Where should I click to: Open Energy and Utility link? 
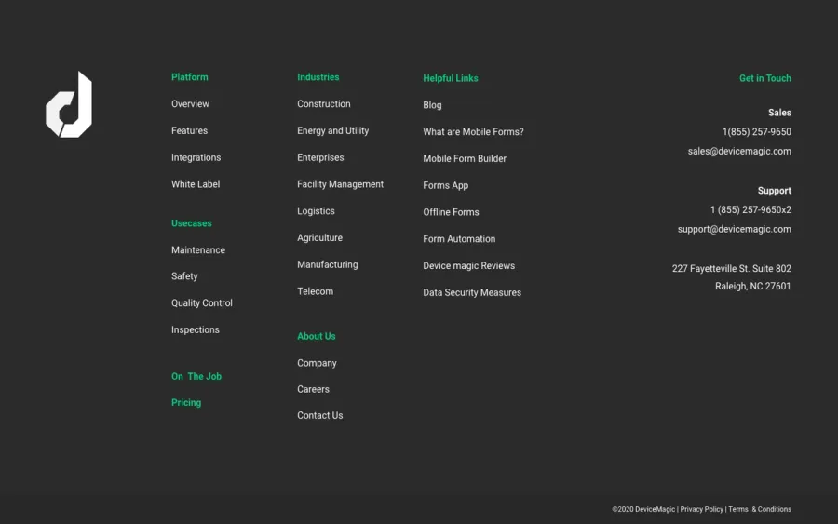(x=333, y=130)
